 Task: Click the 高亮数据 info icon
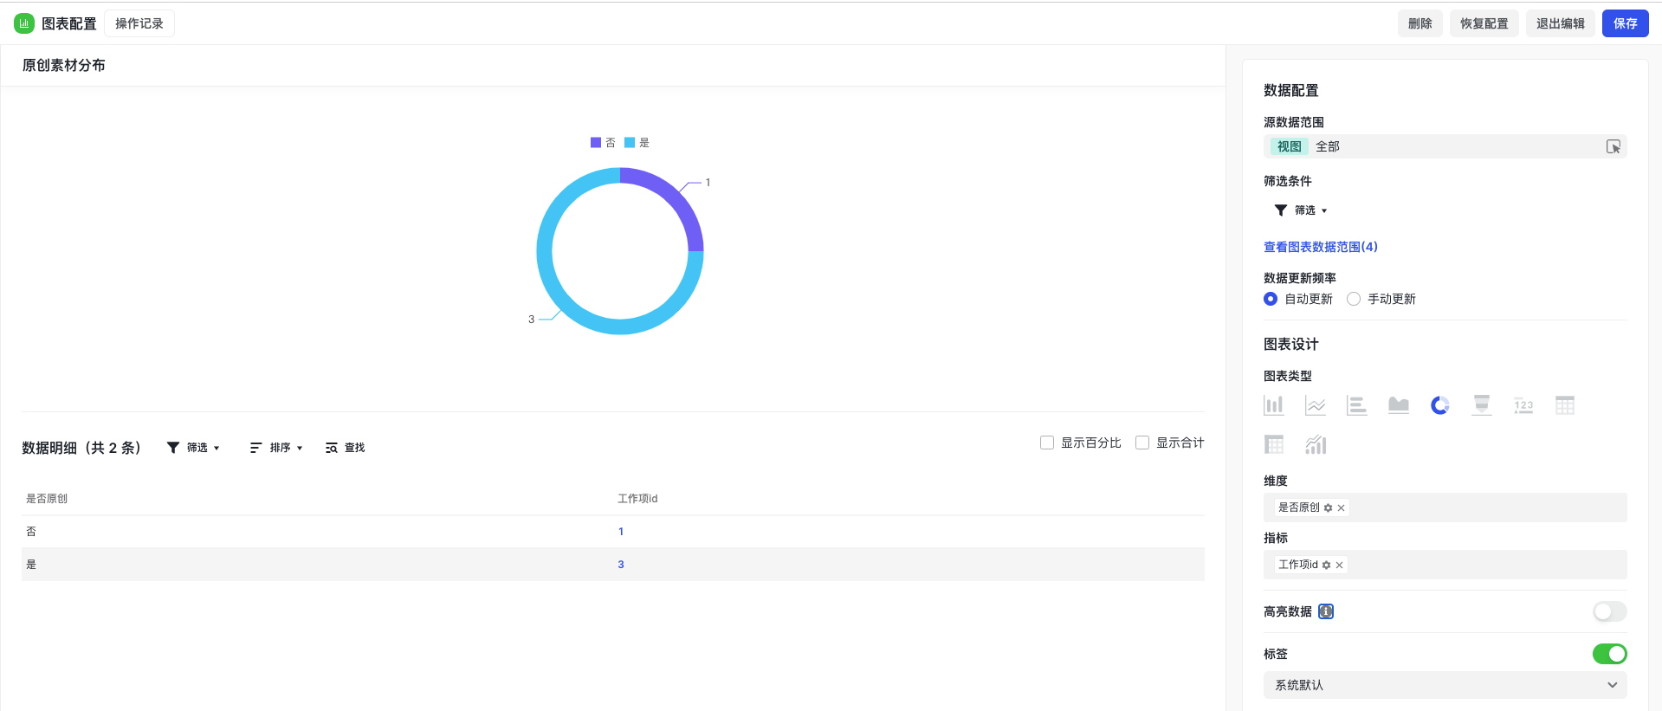[1325, 611]
